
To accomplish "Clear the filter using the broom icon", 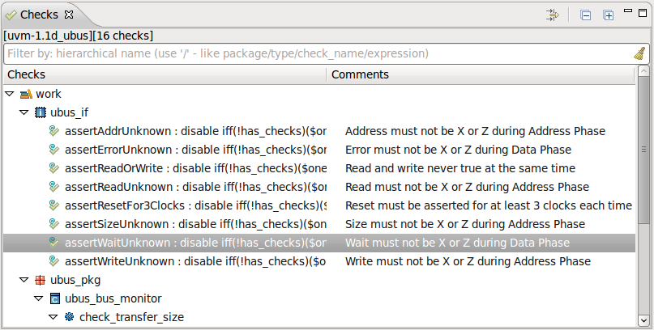I will 639,54.
